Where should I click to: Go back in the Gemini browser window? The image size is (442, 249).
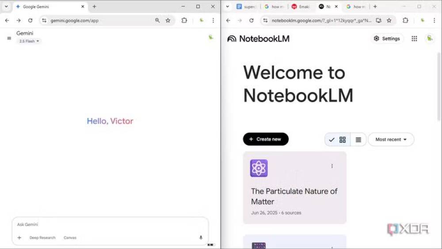click(x=7, y=20)
